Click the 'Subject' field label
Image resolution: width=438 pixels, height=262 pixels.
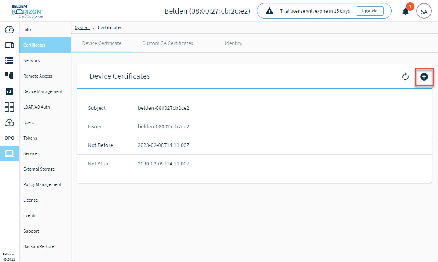tap(97, 108)
